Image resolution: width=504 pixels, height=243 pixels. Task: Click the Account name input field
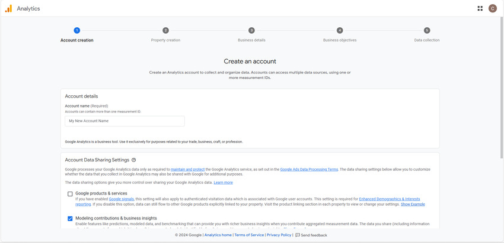(125, 121)
